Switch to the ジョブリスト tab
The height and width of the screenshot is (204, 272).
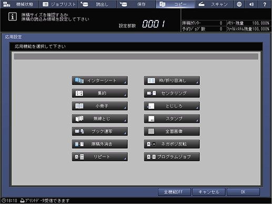point(59,4)
